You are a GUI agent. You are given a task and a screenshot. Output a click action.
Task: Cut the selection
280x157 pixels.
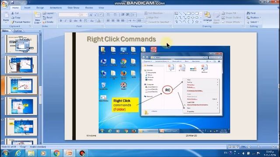point(15,13)
